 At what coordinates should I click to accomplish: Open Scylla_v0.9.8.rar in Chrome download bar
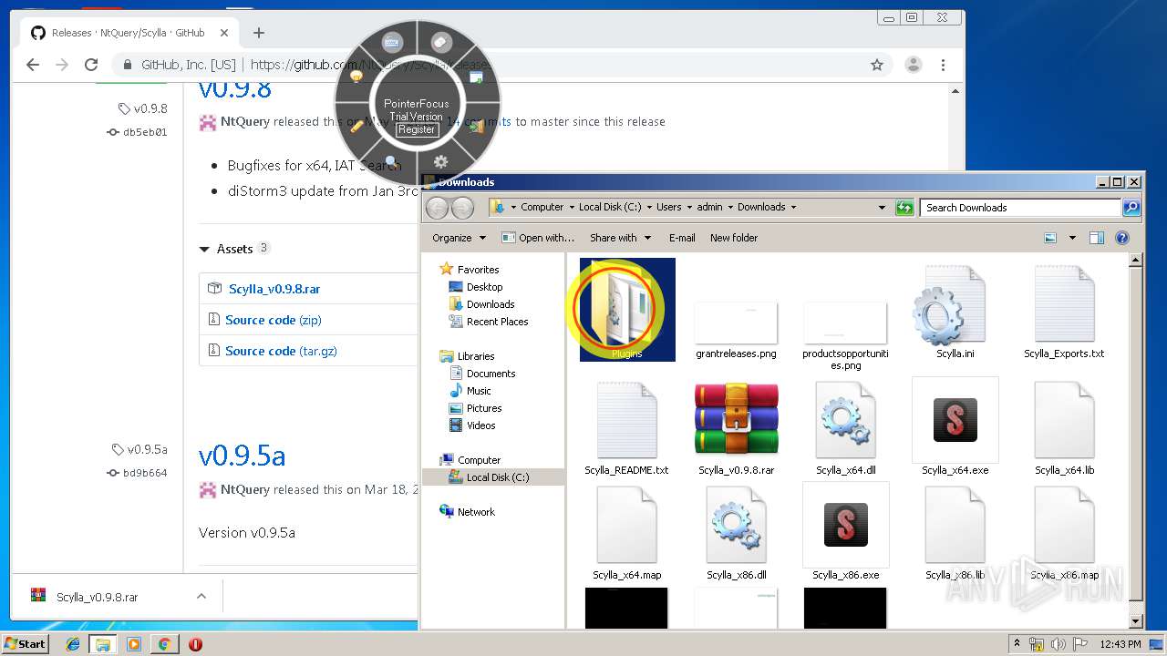click(96, 598)
